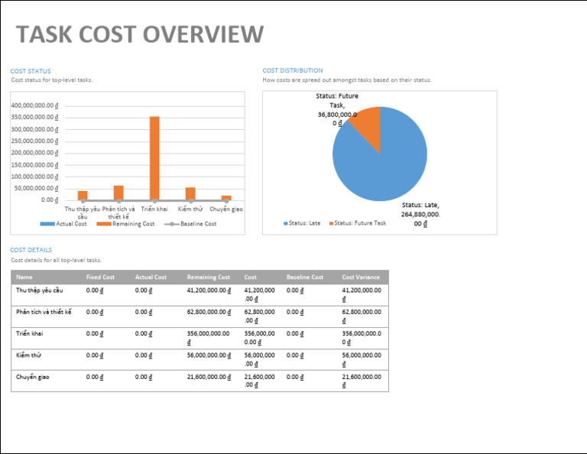This screenshot has height=454, width=587.
Task: Select the Phân tích và thiết kế row name
Action: 44,312
